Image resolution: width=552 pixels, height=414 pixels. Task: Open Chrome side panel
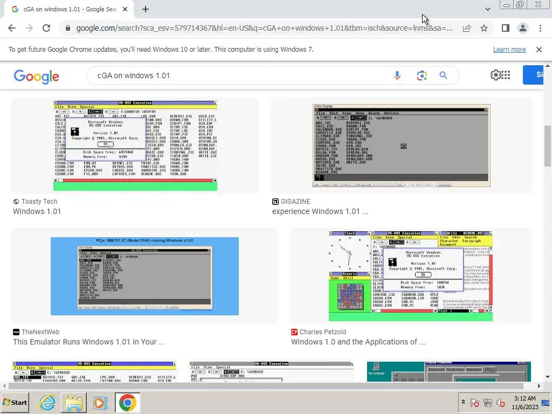[x=506, y=28]
